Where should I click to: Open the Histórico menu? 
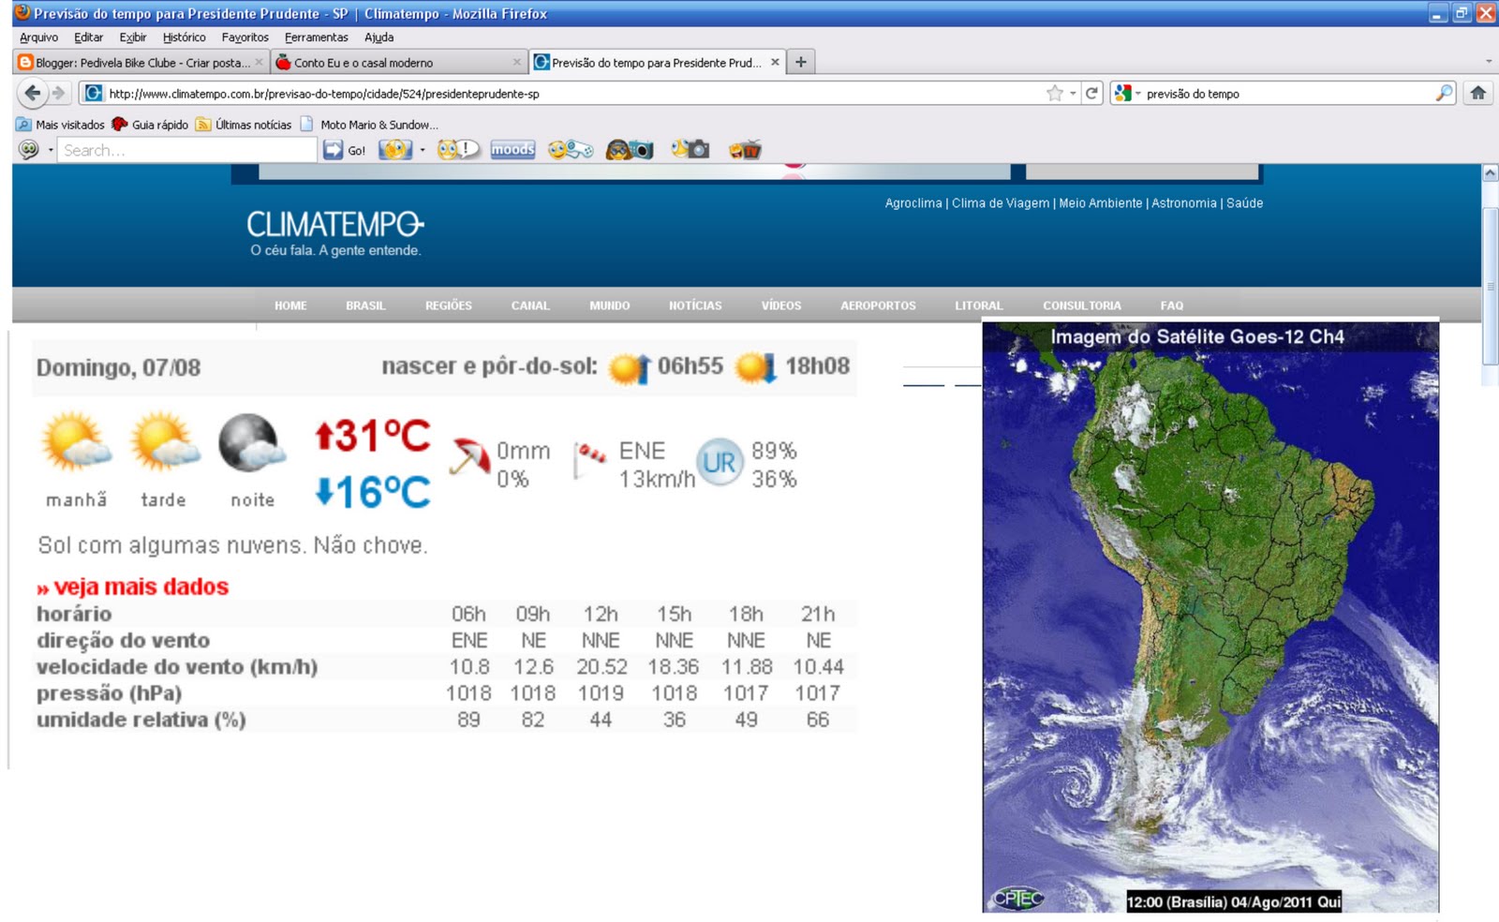(184, 37)
